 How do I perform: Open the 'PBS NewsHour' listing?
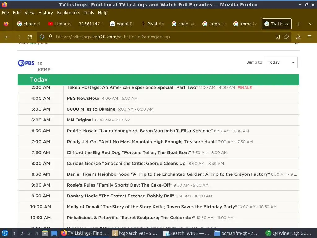point(83,98)
